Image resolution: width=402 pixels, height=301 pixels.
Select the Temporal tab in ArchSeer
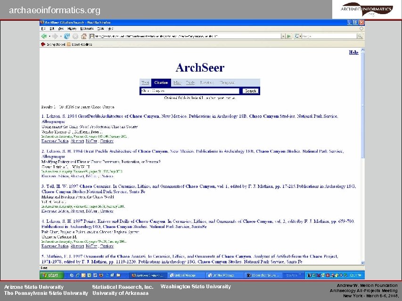228,81
